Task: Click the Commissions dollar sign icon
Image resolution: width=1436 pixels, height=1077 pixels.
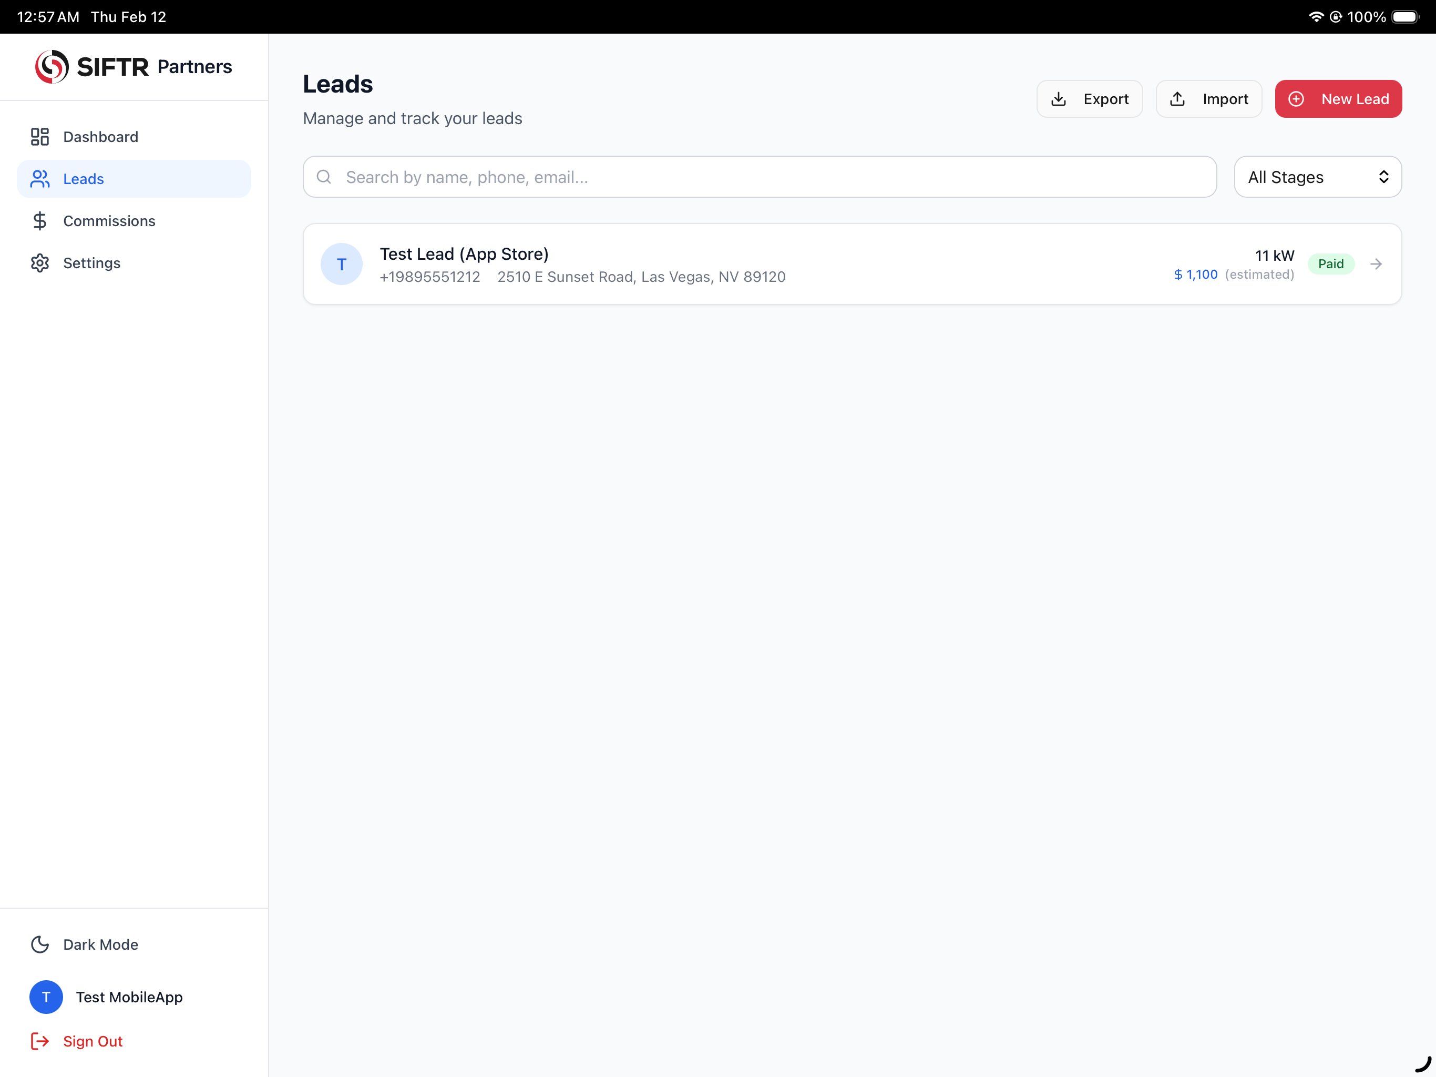Action: point(39,221)
